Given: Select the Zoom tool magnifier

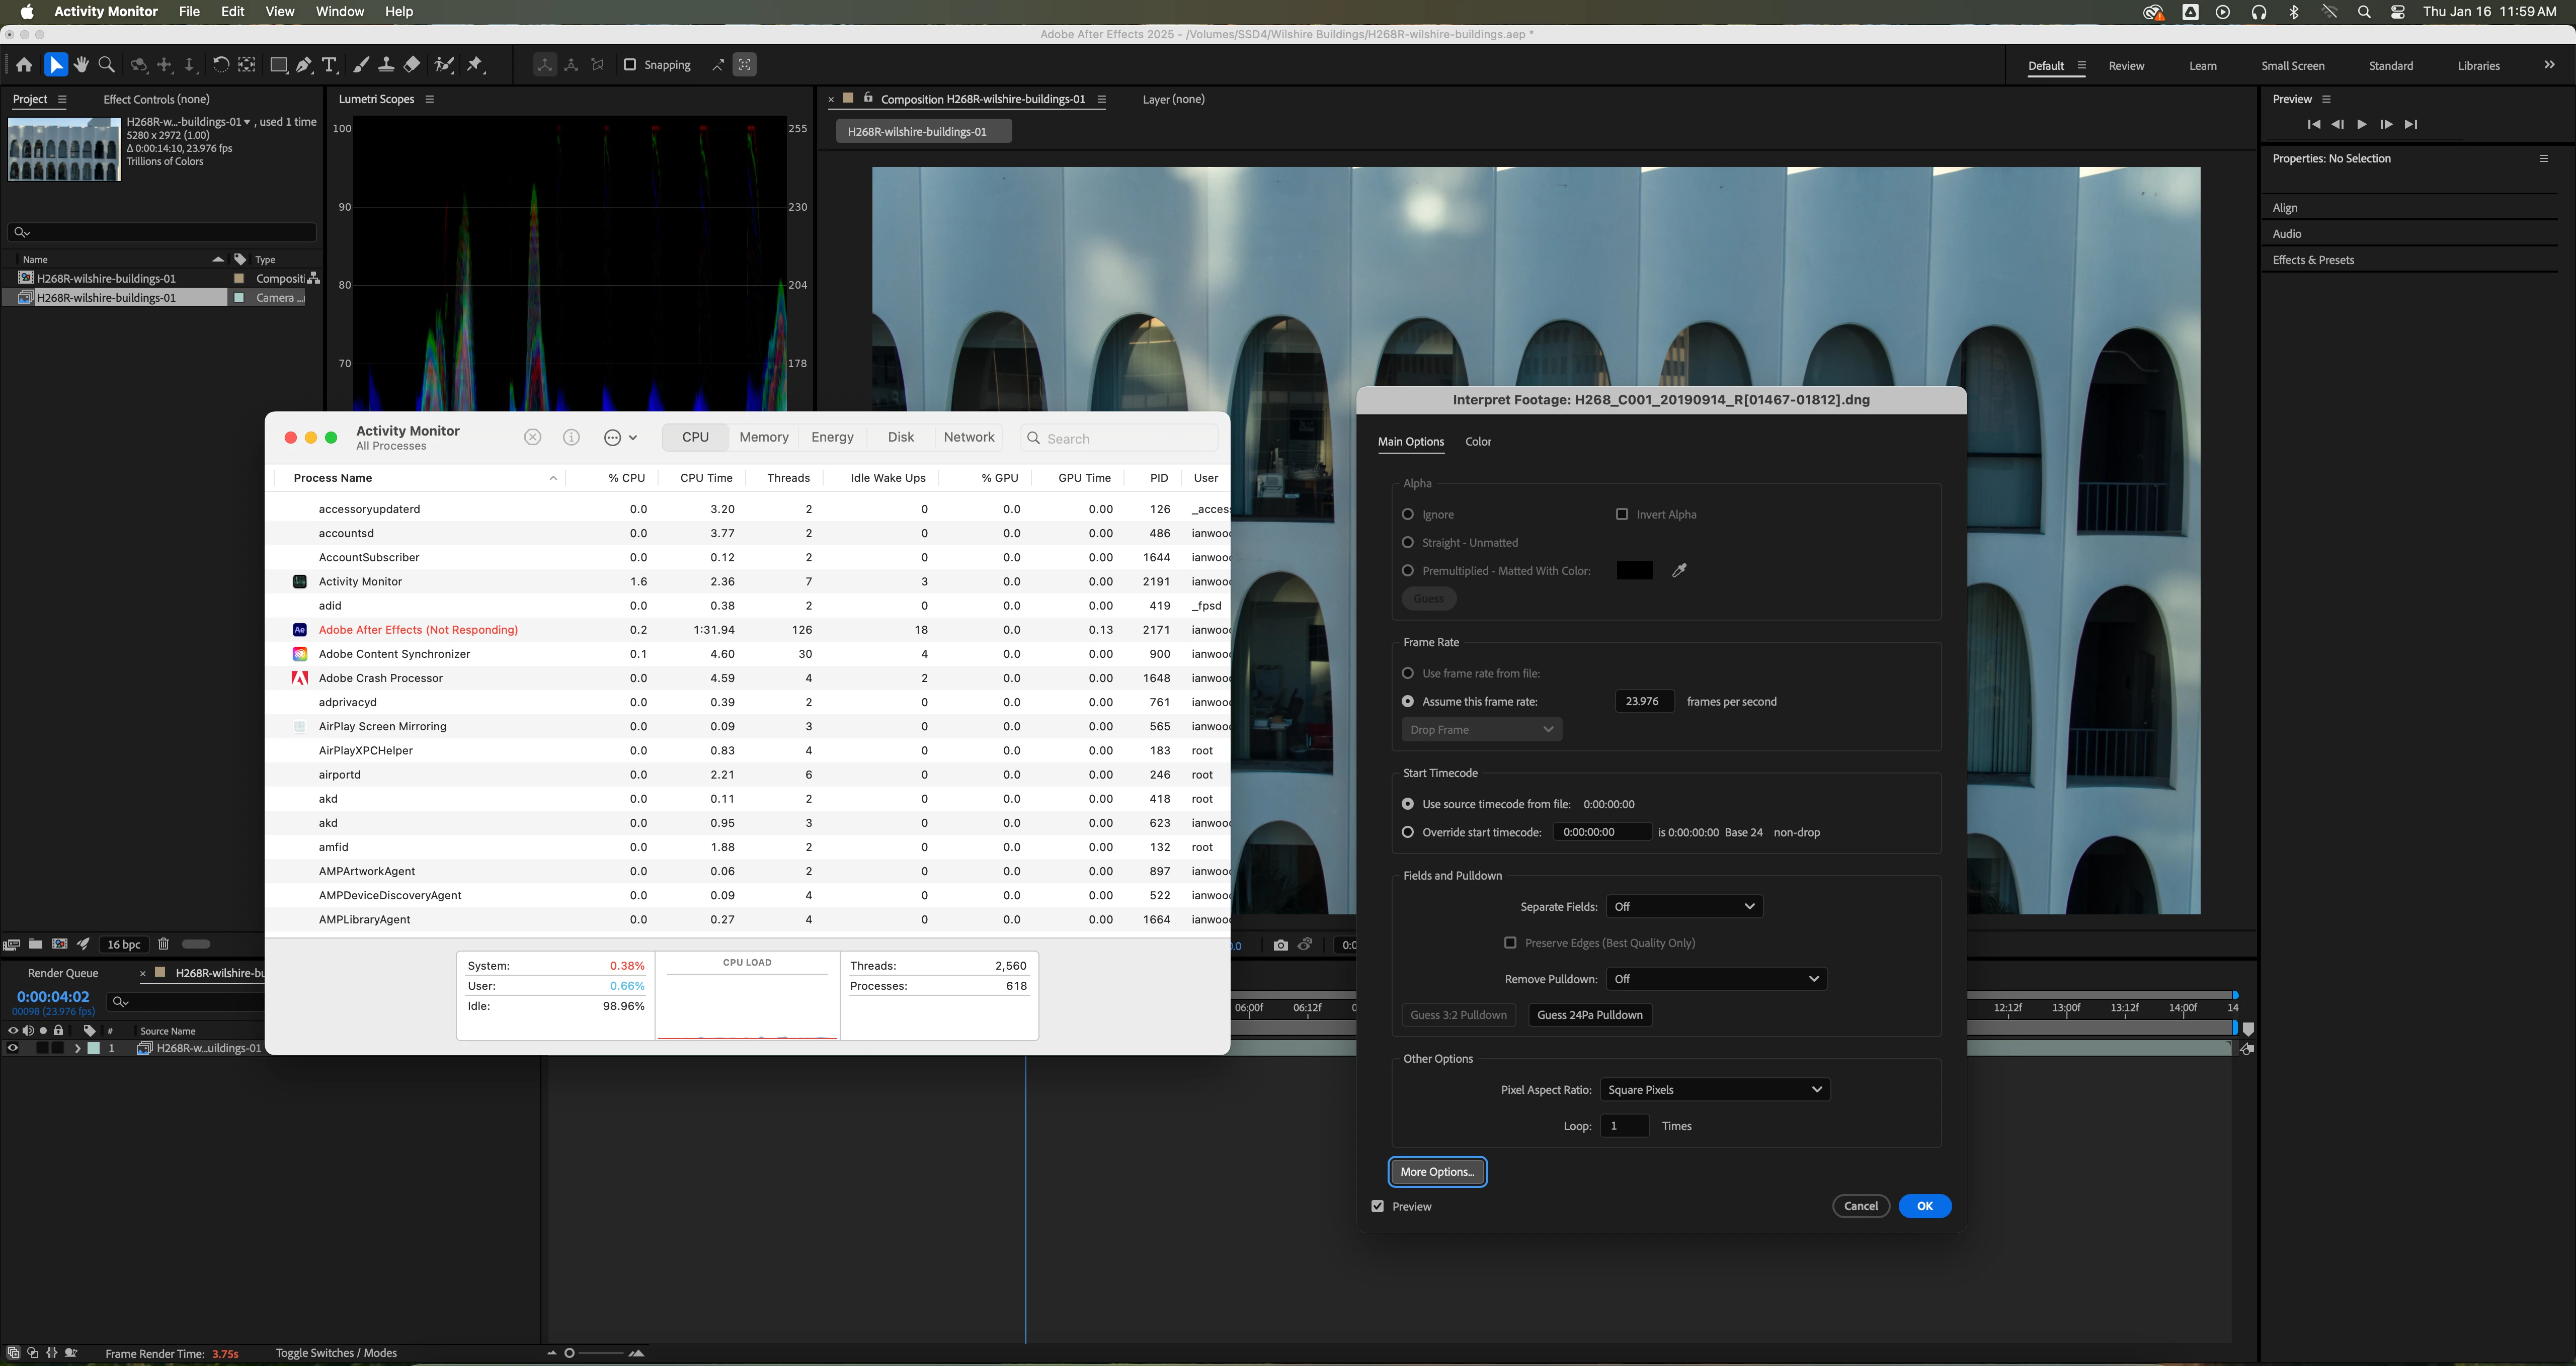Looking at the screenshot, I should tap(106, 65).
